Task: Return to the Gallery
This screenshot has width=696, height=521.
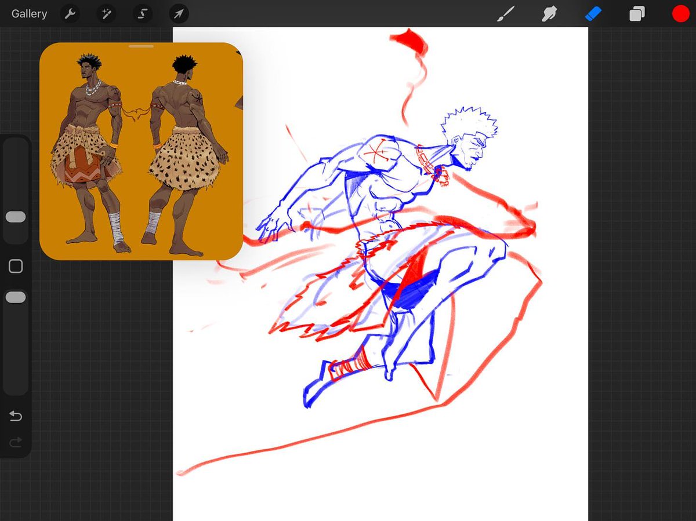Action: pos(29,14)
